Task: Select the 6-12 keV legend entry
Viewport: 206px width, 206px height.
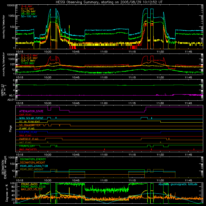Action: (x=28, y=9)
